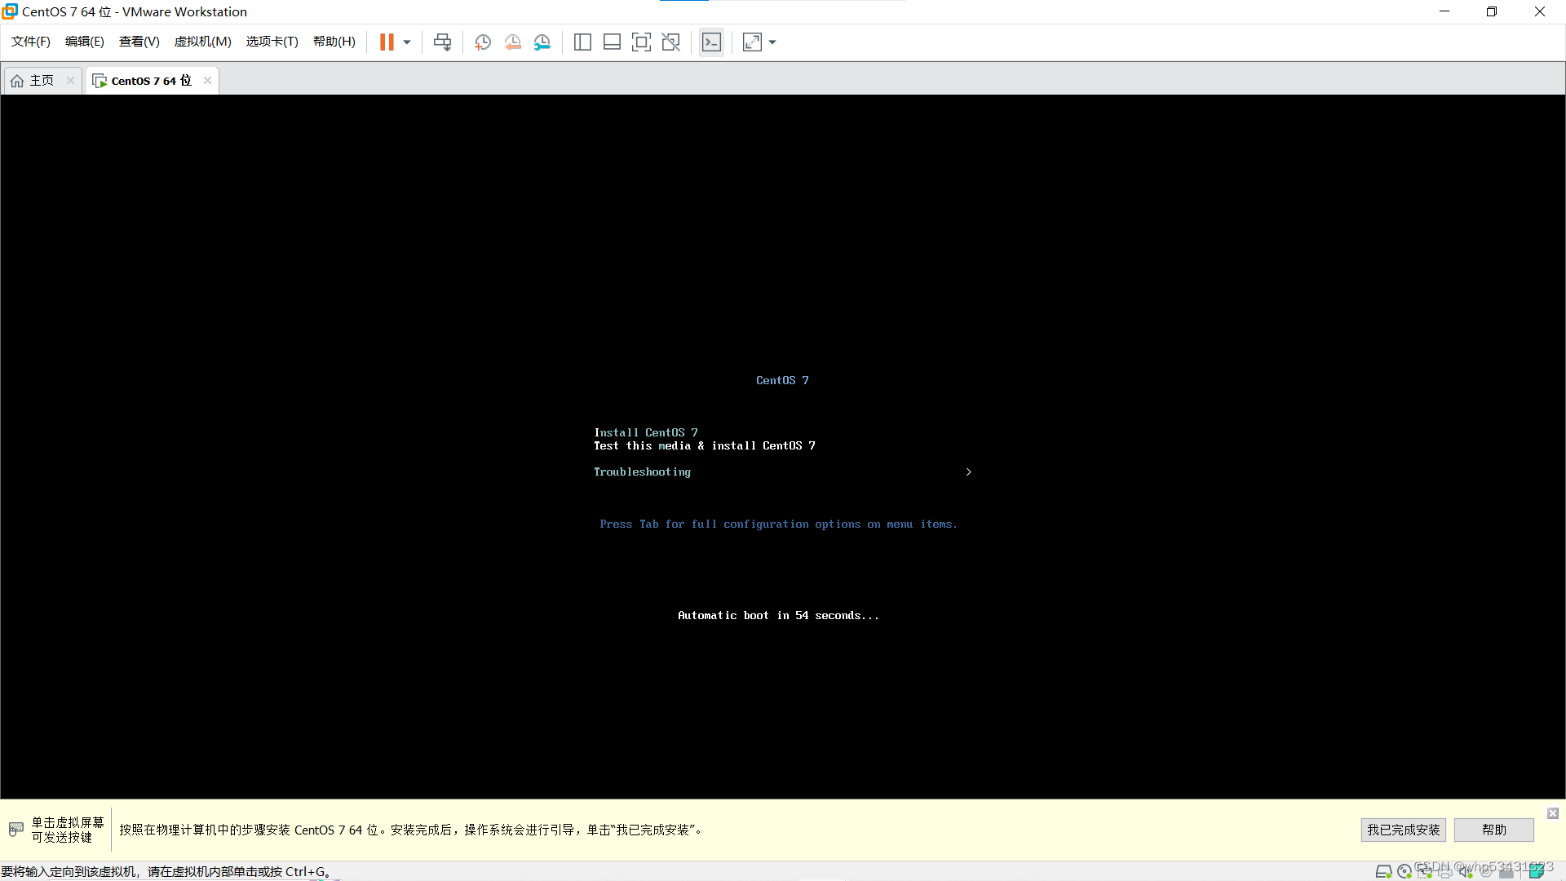The image size is (1566, 881).
Task: Toggle the console view button
Action: click(711, 42)
